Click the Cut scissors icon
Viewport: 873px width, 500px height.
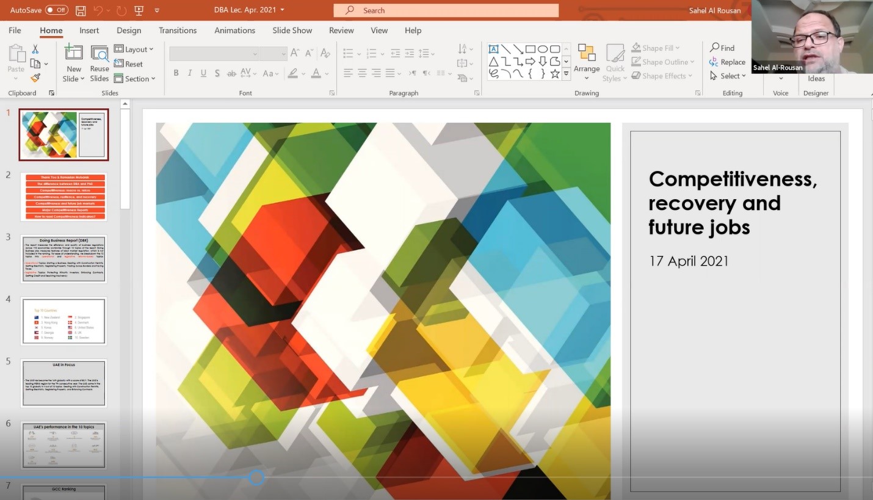point(35,49)
